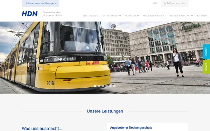Viewport: 210px width, 131px height.
Task: Click the Was uns ausmacht heading
Action: point(42,129)
